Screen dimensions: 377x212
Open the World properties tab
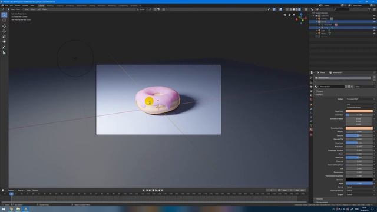coord(311,100)
